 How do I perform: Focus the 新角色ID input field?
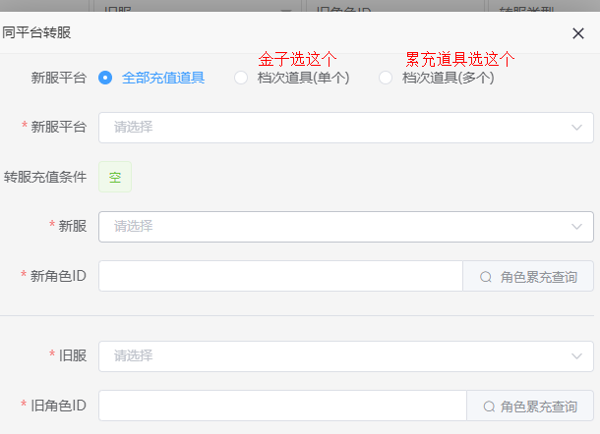tap(280, 276)
